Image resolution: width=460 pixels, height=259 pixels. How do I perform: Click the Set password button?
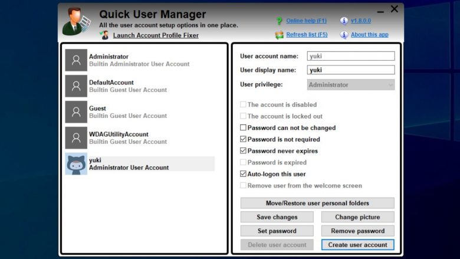coord(277,231)
